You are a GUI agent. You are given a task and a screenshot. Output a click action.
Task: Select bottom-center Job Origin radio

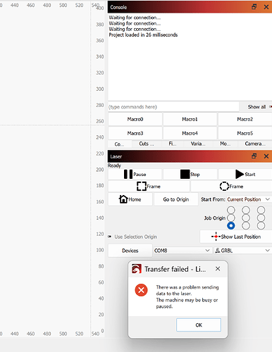[246, 226]
